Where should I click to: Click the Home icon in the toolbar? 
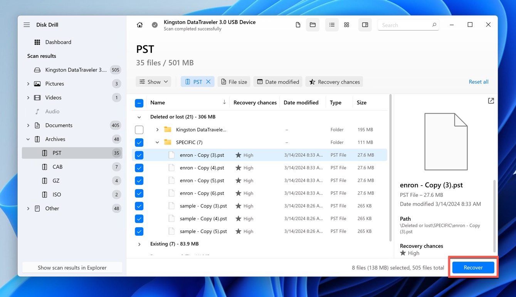coord(140,25)
